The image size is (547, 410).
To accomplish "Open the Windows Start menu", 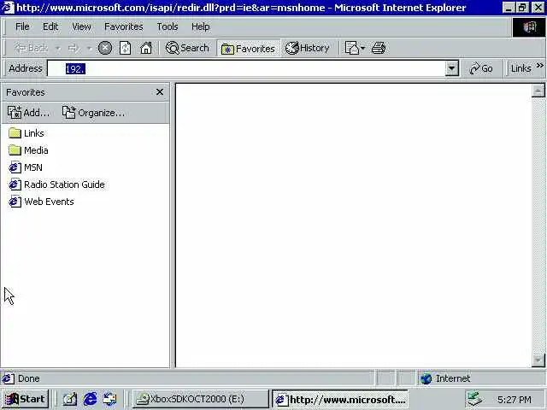I will [x=25, y=399].
